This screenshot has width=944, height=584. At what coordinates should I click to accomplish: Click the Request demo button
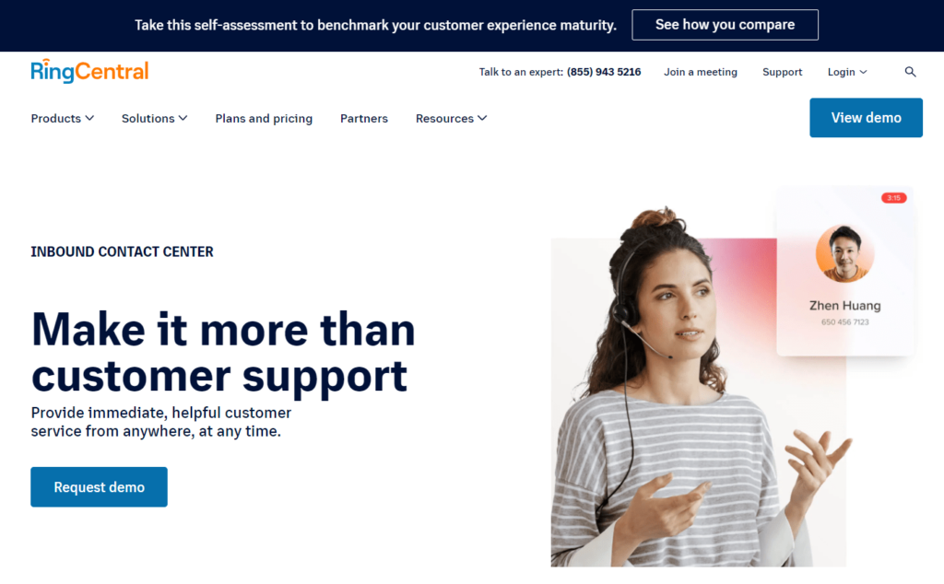click(100, 487)
